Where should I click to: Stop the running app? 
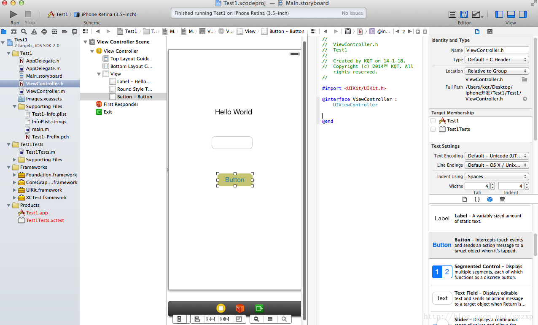click(x=28, y=14)
